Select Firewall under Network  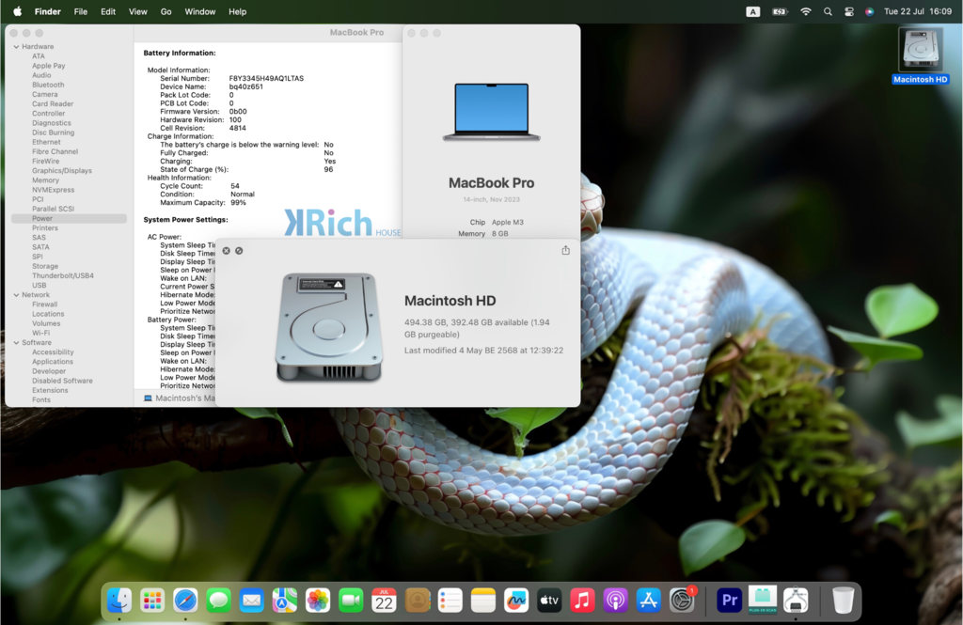point(44,304)
